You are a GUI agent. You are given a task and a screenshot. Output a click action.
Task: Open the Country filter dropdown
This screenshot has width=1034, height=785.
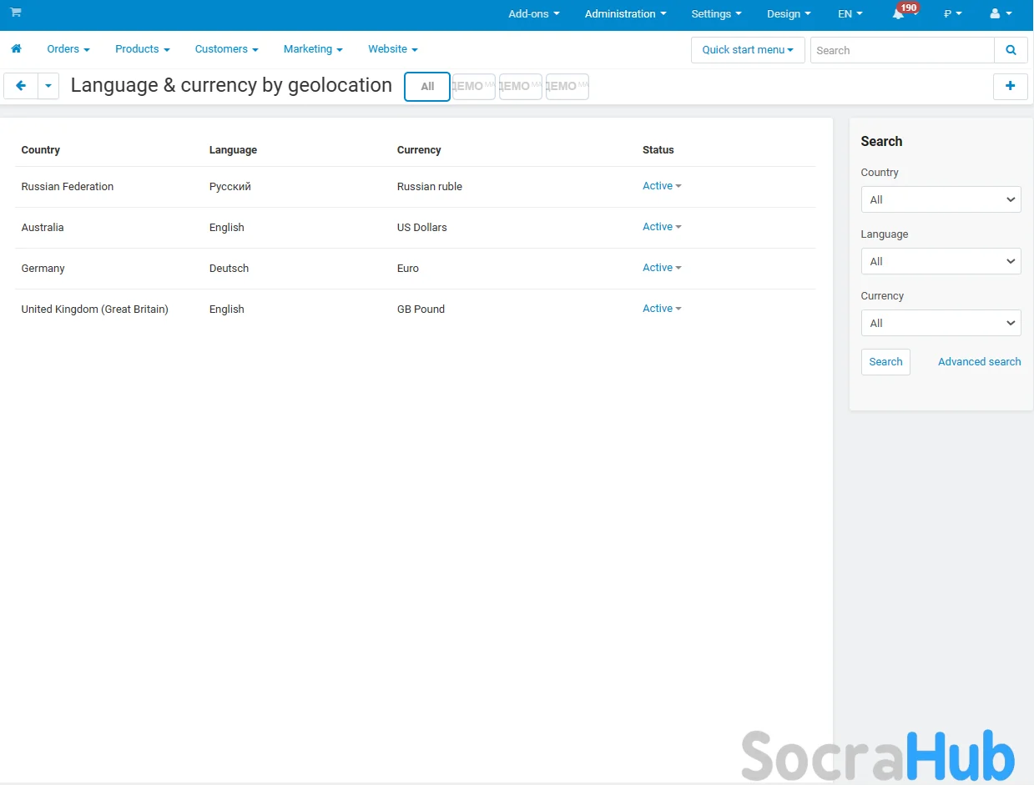click(941, 199)
